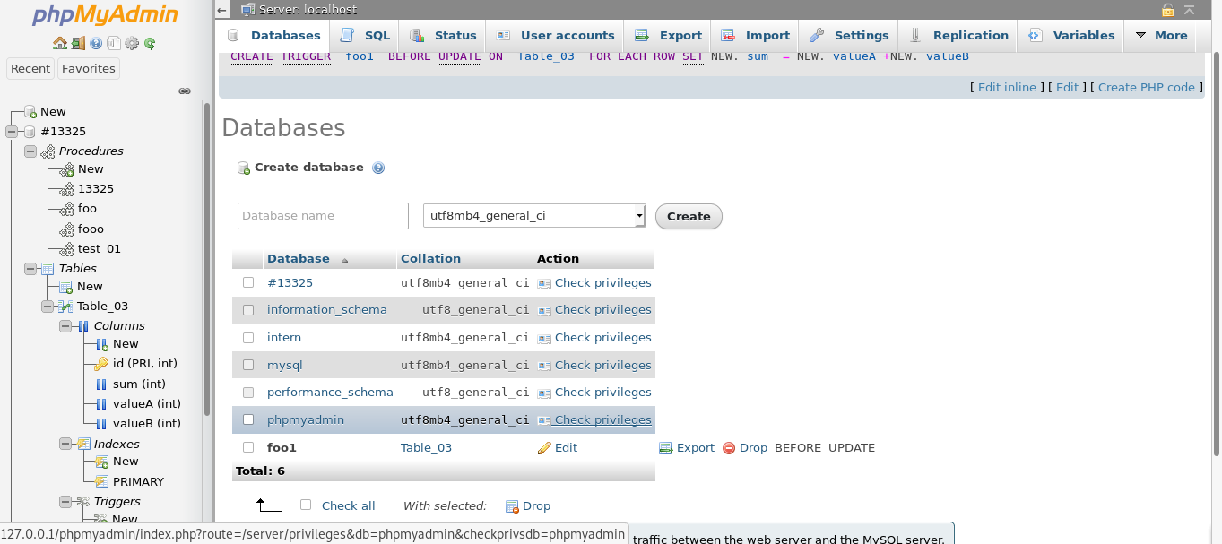The height and width of the screenshot is (544, 1222).
Task: Click Table_03 link in foo1 row
Action: point(426,448)
